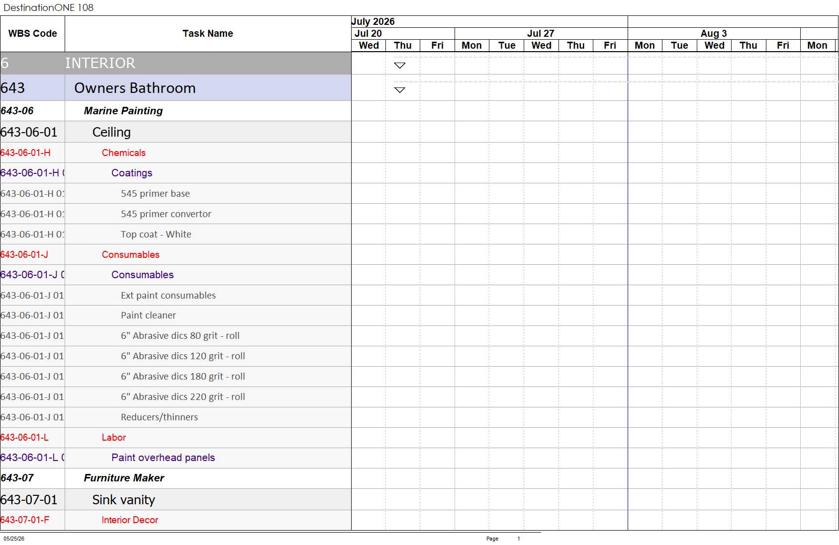Image resolution: width=839 pixels, height=545 pixels.
Task: Click the Labor task name
Action: tap(114, 438)
